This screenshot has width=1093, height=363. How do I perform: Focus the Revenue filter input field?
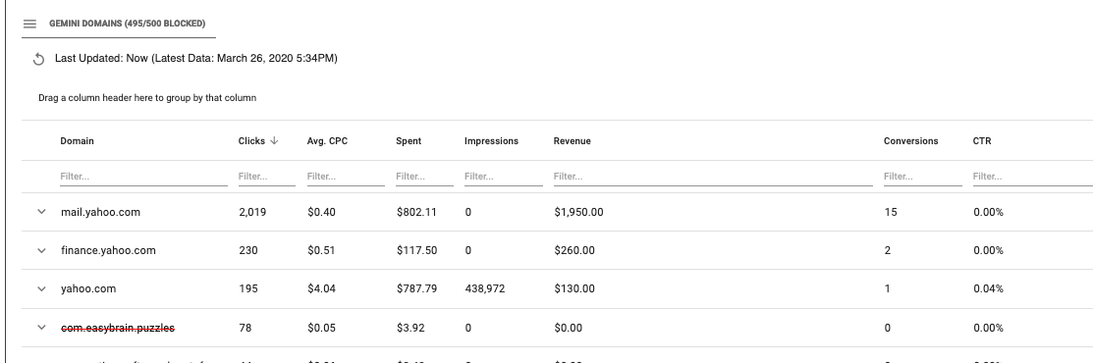(713, 177)
